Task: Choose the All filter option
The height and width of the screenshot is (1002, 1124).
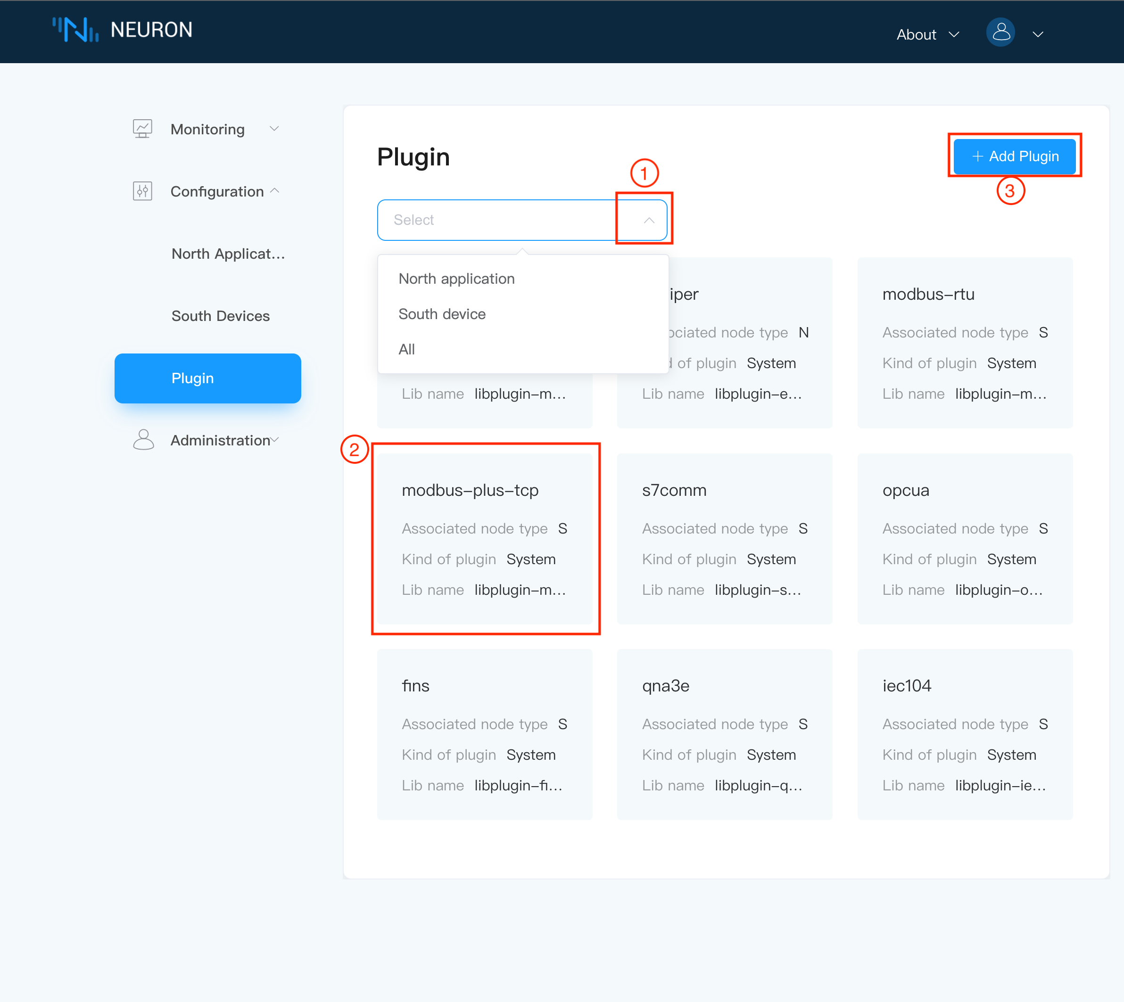Action: pos(523,349)
